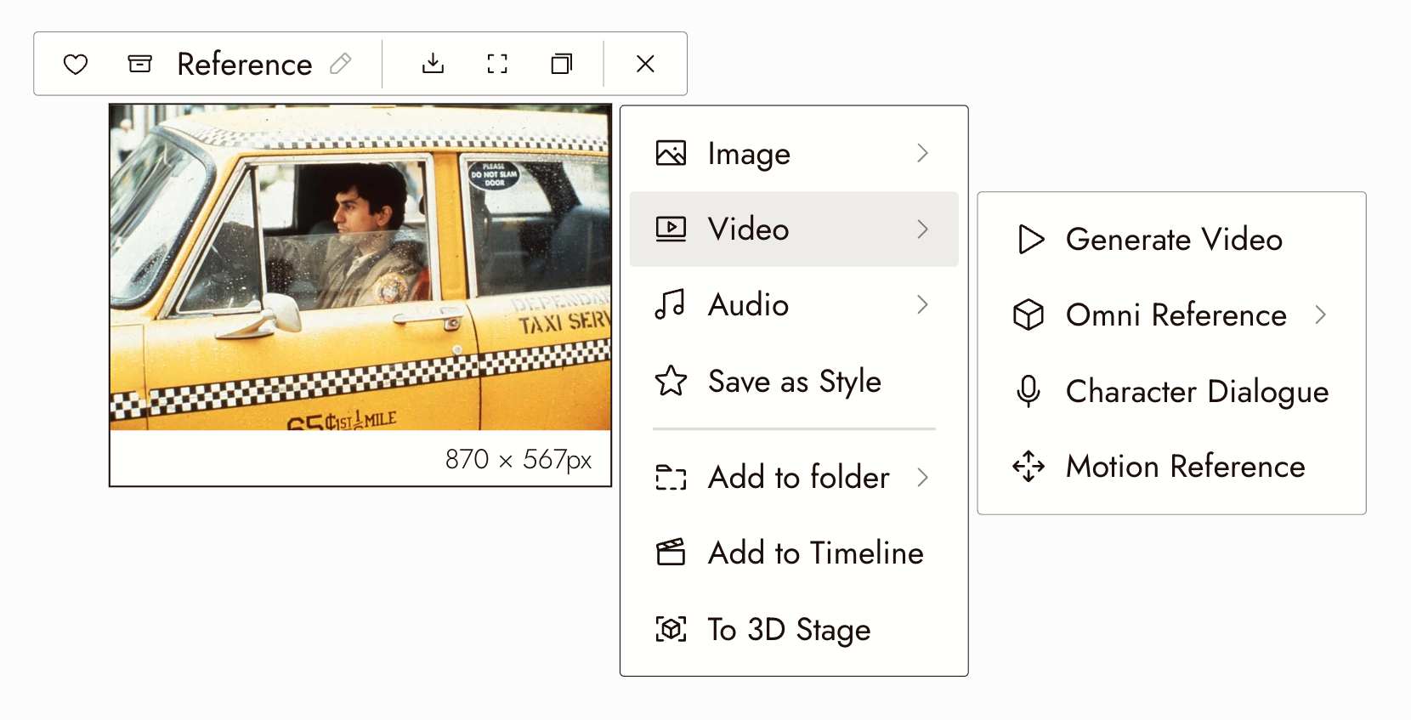Click the 3D cube icon beside To 3D Stage
The image size is (1411, 720).
coord(671,629)
